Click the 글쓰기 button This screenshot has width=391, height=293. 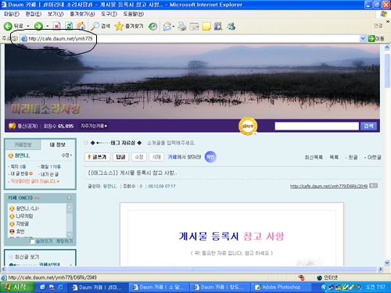coord(97,157)
